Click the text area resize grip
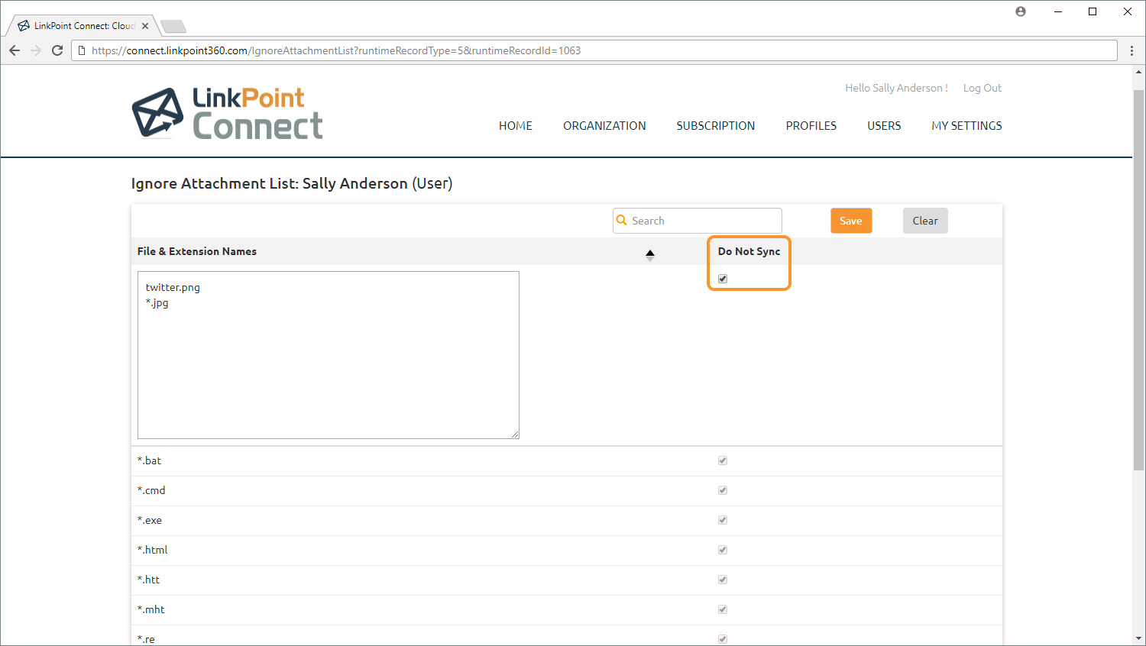The height and width of the screenshot is (646, 1146). coord(515,434)
